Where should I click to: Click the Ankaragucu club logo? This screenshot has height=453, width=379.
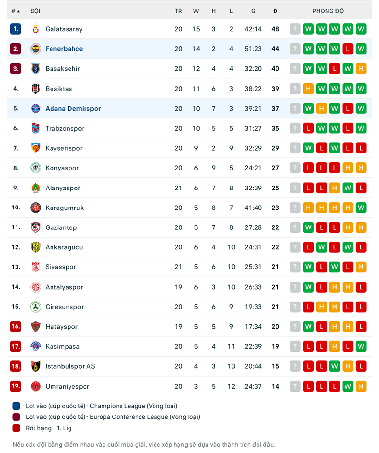pyautogui.click(x=35, y=247)
